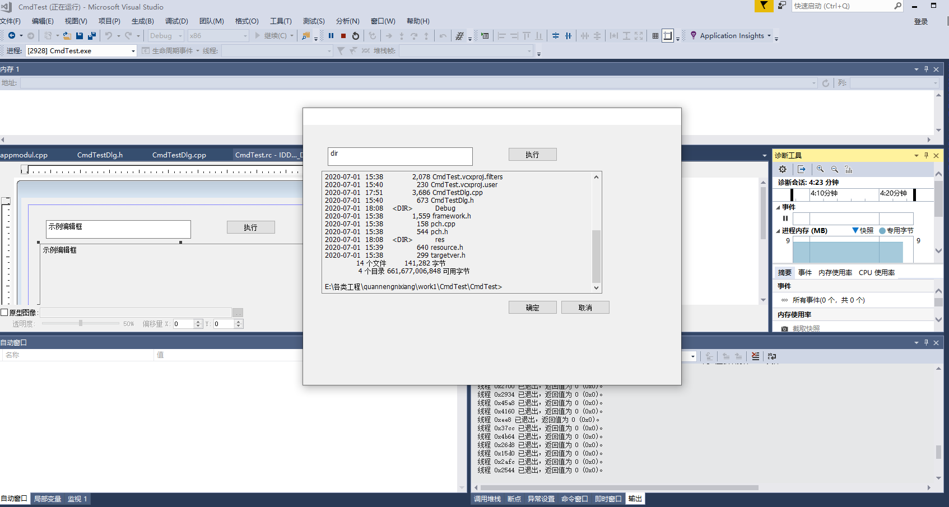Adjust the transparency slider
Image resolution: width=949 pixels, height=507 pixels.
[81, 323]
